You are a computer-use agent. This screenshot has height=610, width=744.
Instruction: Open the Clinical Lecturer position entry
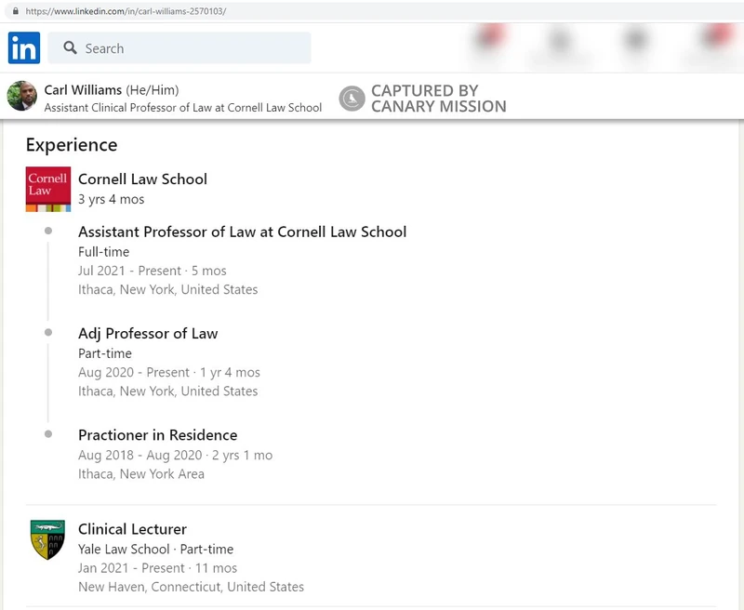pos(132,529)
